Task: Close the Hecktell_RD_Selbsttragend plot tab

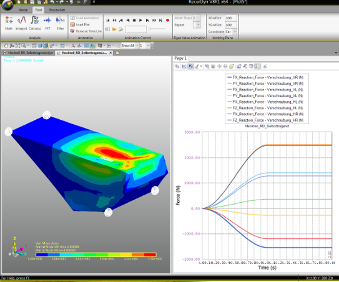Action: [x=111, y=53]
